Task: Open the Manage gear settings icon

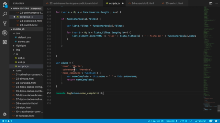Action: click(5, 114)
